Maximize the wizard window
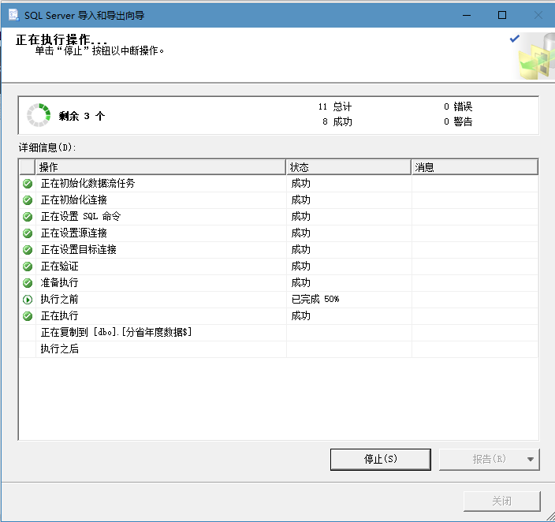Screen dimensions: 555x522 click(502, 15)
